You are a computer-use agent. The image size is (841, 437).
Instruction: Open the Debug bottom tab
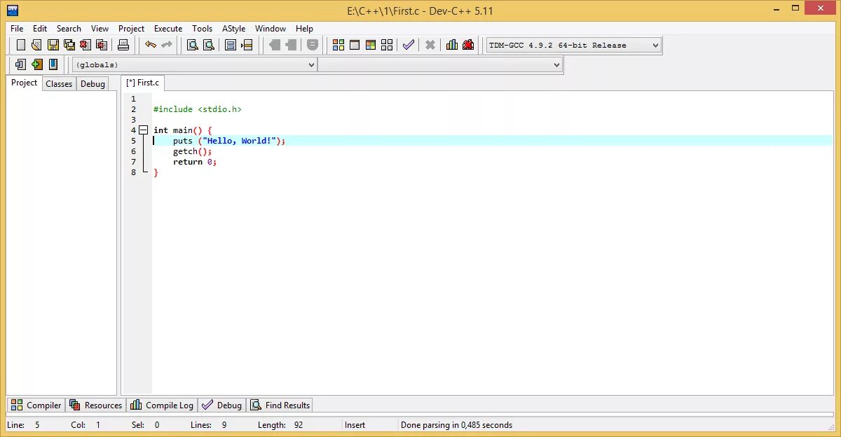(221, 405)
